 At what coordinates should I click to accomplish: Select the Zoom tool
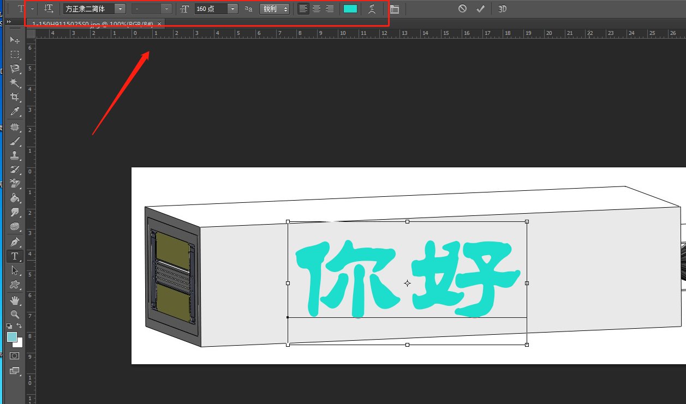click(15, 315)
